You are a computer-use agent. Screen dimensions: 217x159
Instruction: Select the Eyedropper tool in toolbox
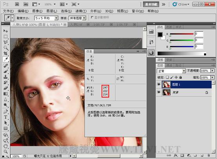5,60
